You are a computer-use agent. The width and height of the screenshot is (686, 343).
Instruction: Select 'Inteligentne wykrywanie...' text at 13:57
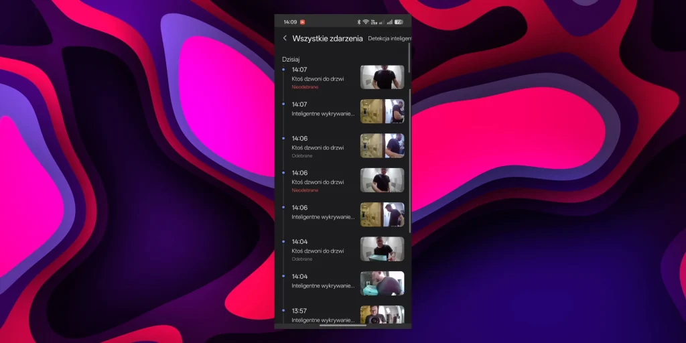[324, 320]
